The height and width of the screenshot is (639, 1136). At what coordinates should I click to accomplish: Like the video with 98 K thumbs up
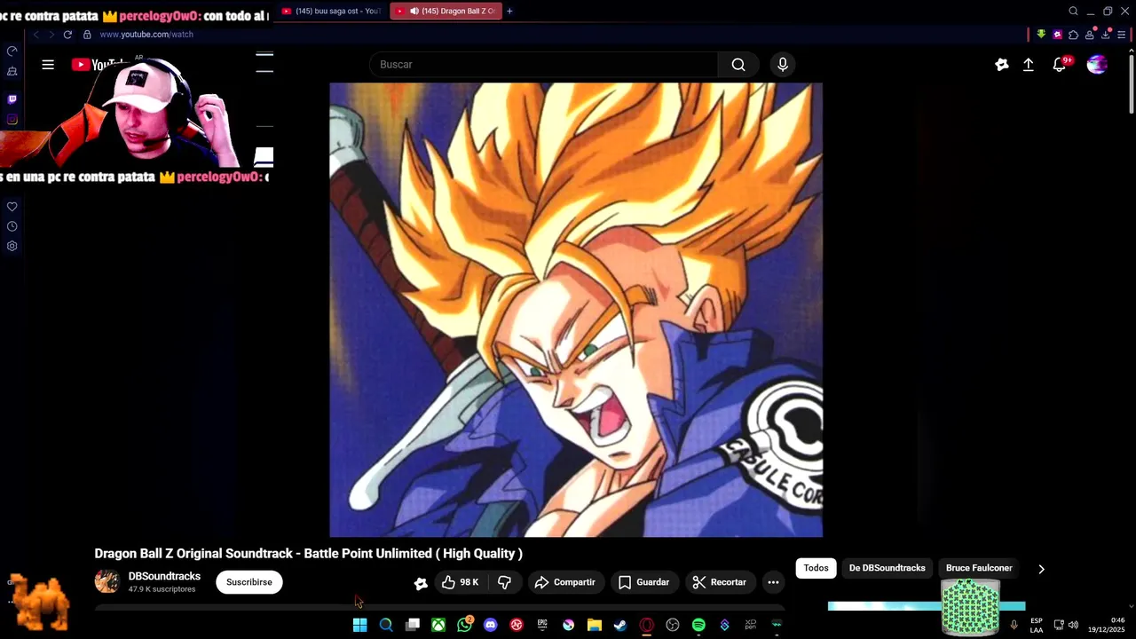click(461, 582)
